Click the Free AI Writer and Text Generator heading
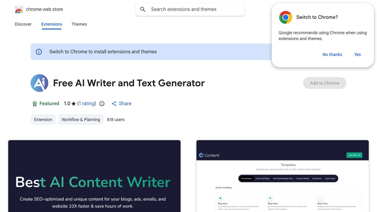The width and height of the screenshot is (377, 212). pyautogui.click(x=129, y=83)
